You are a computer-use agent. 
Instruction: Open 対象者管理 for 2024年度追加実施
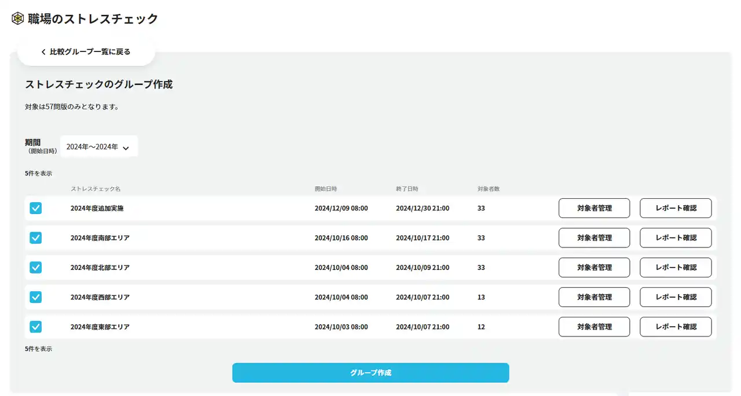(594, 208)
